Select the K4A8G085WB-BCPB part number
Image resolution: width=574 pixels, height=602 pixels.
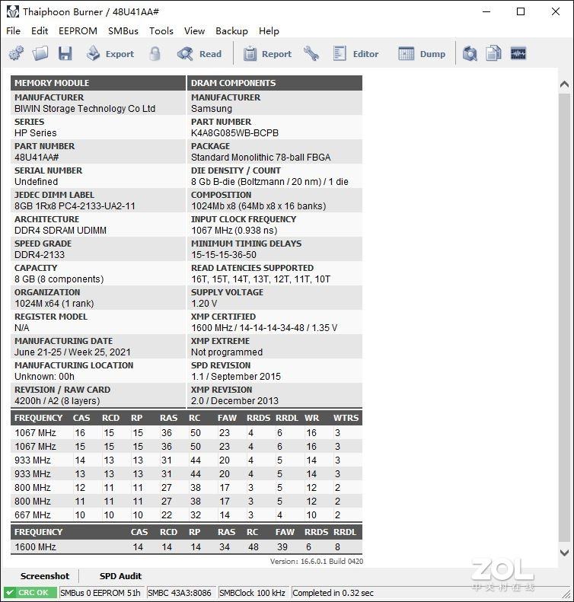click(x=234, y=133)
